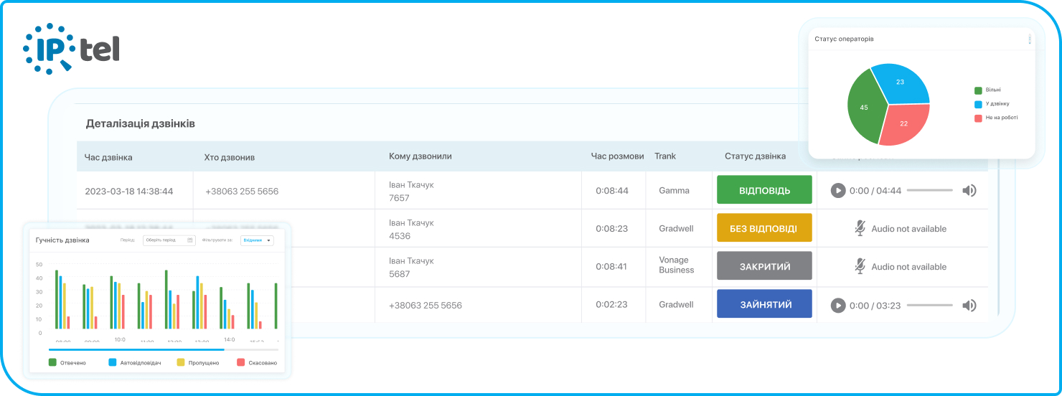This screenshot has width=1062, height=396.
Task: Click the 04:44 recording seek slider
Action: pos(929,190)
